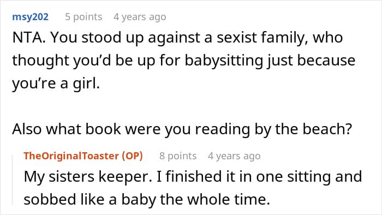Screen dimensions: 382x215
Task: Open TheOriginalToaster's user profile link
Action: pos(71,156)
